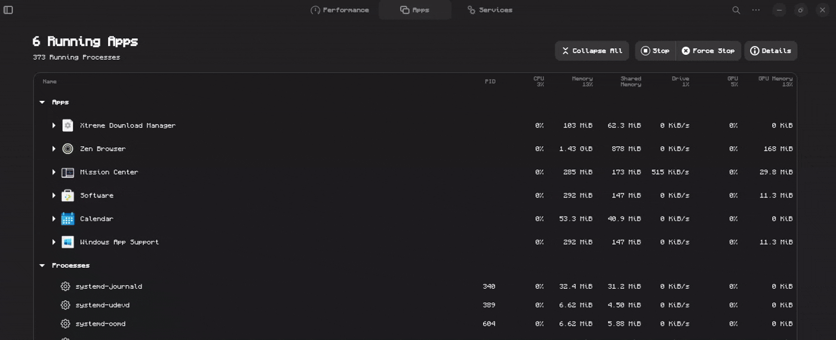Viewport: 836px width, 340px height.
Task: Switch to the Performance tab
Action: pos(340,10)
